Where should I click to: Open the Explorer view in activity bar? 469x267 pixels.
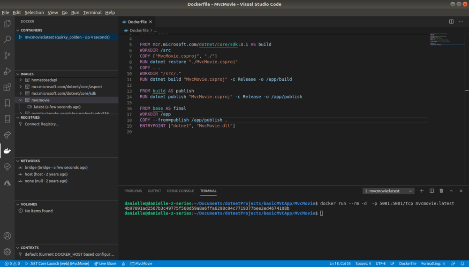click(7, 23)
